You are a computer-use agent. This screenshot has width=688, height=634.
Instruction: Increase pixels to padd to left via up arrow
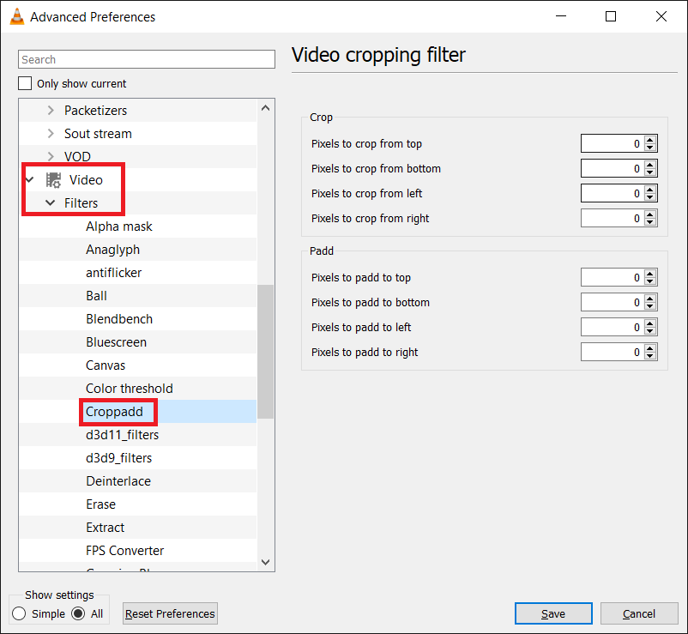(x=651, y=323)
